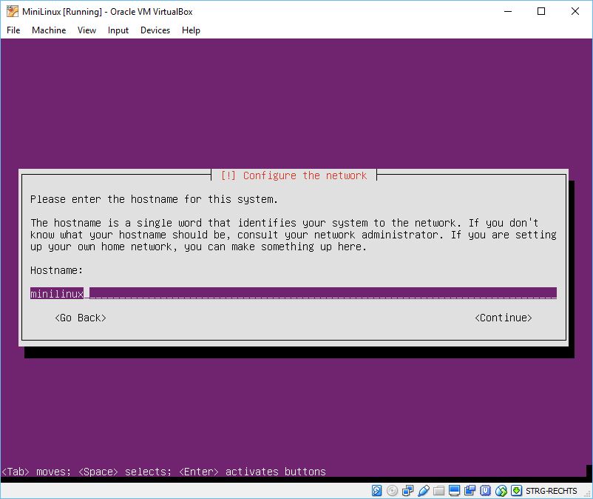Image resolution: width=593 pixels, height=499 pixels.
Task: Click the Hostname input field
Action: (x=293, y=293)
